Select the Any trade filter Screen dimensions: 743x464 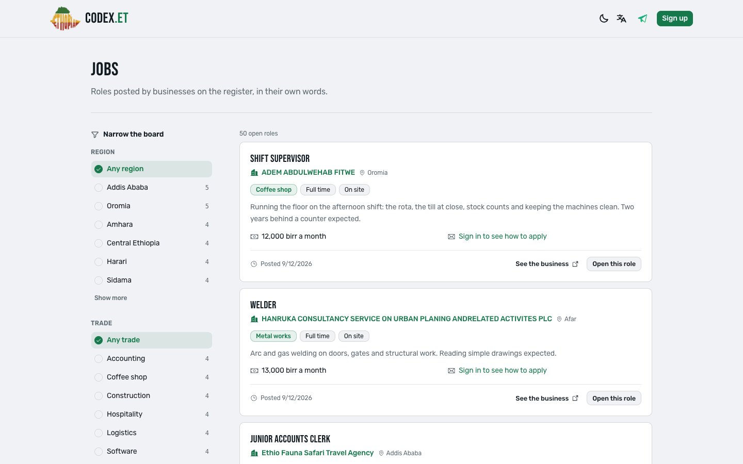point(152,340)
